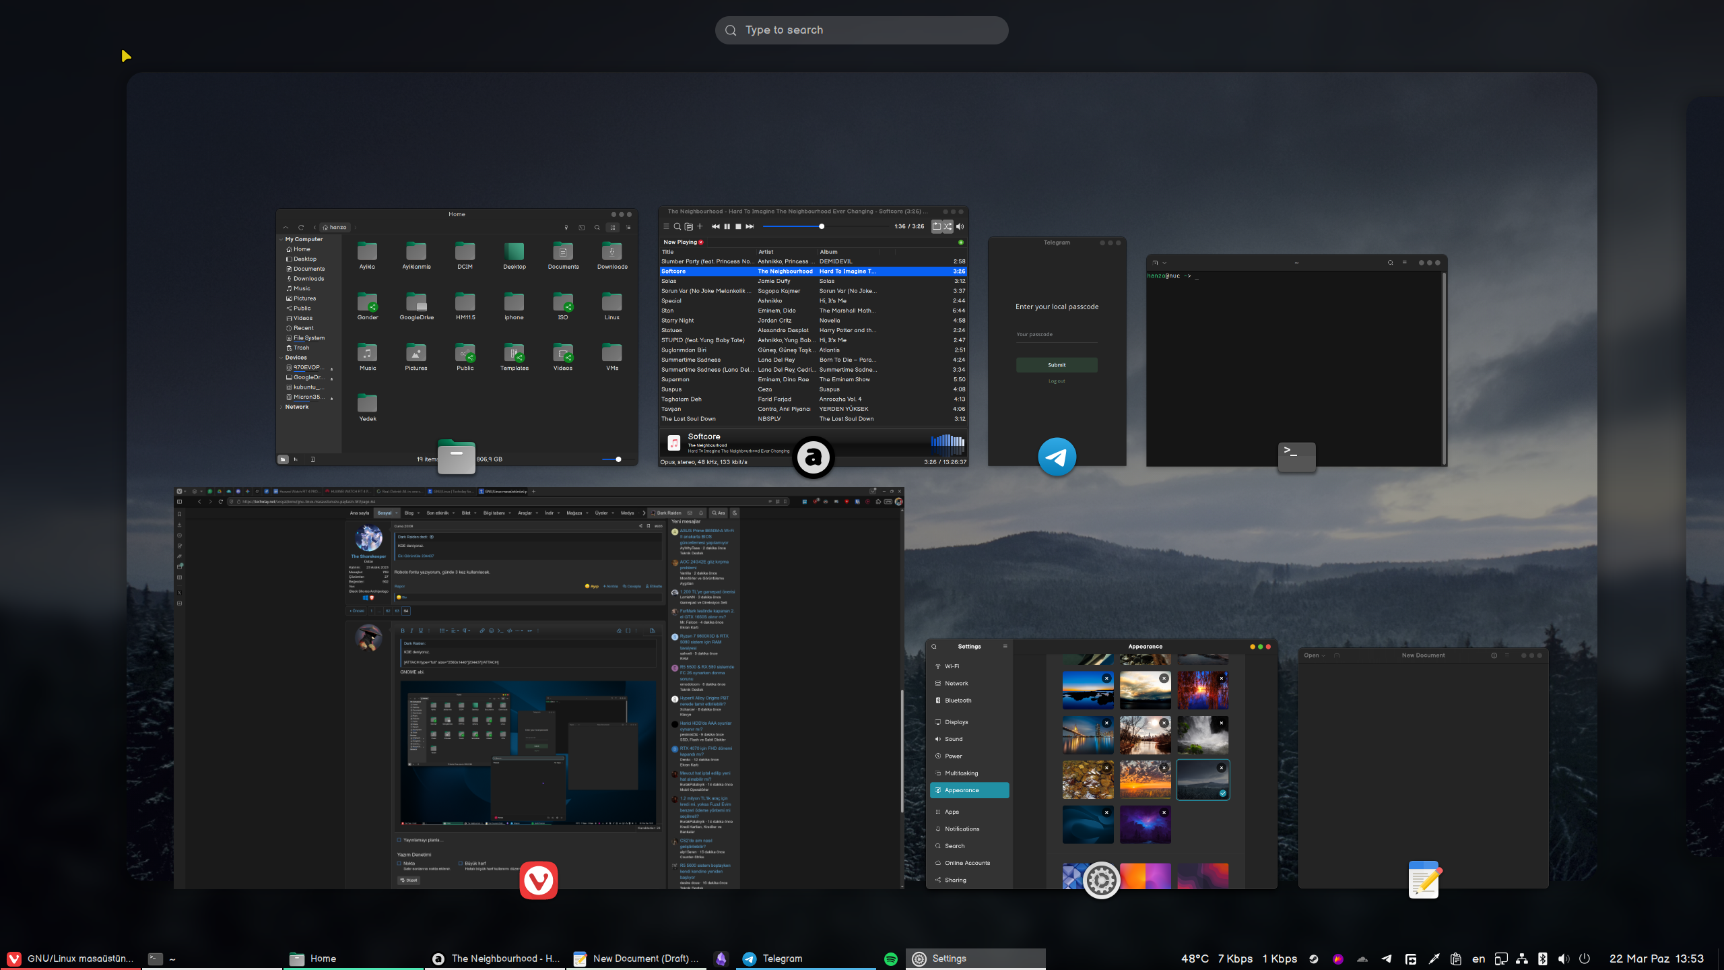Open search in the music player toolbar
The image size is (1724, 970).
coord(677,226)
